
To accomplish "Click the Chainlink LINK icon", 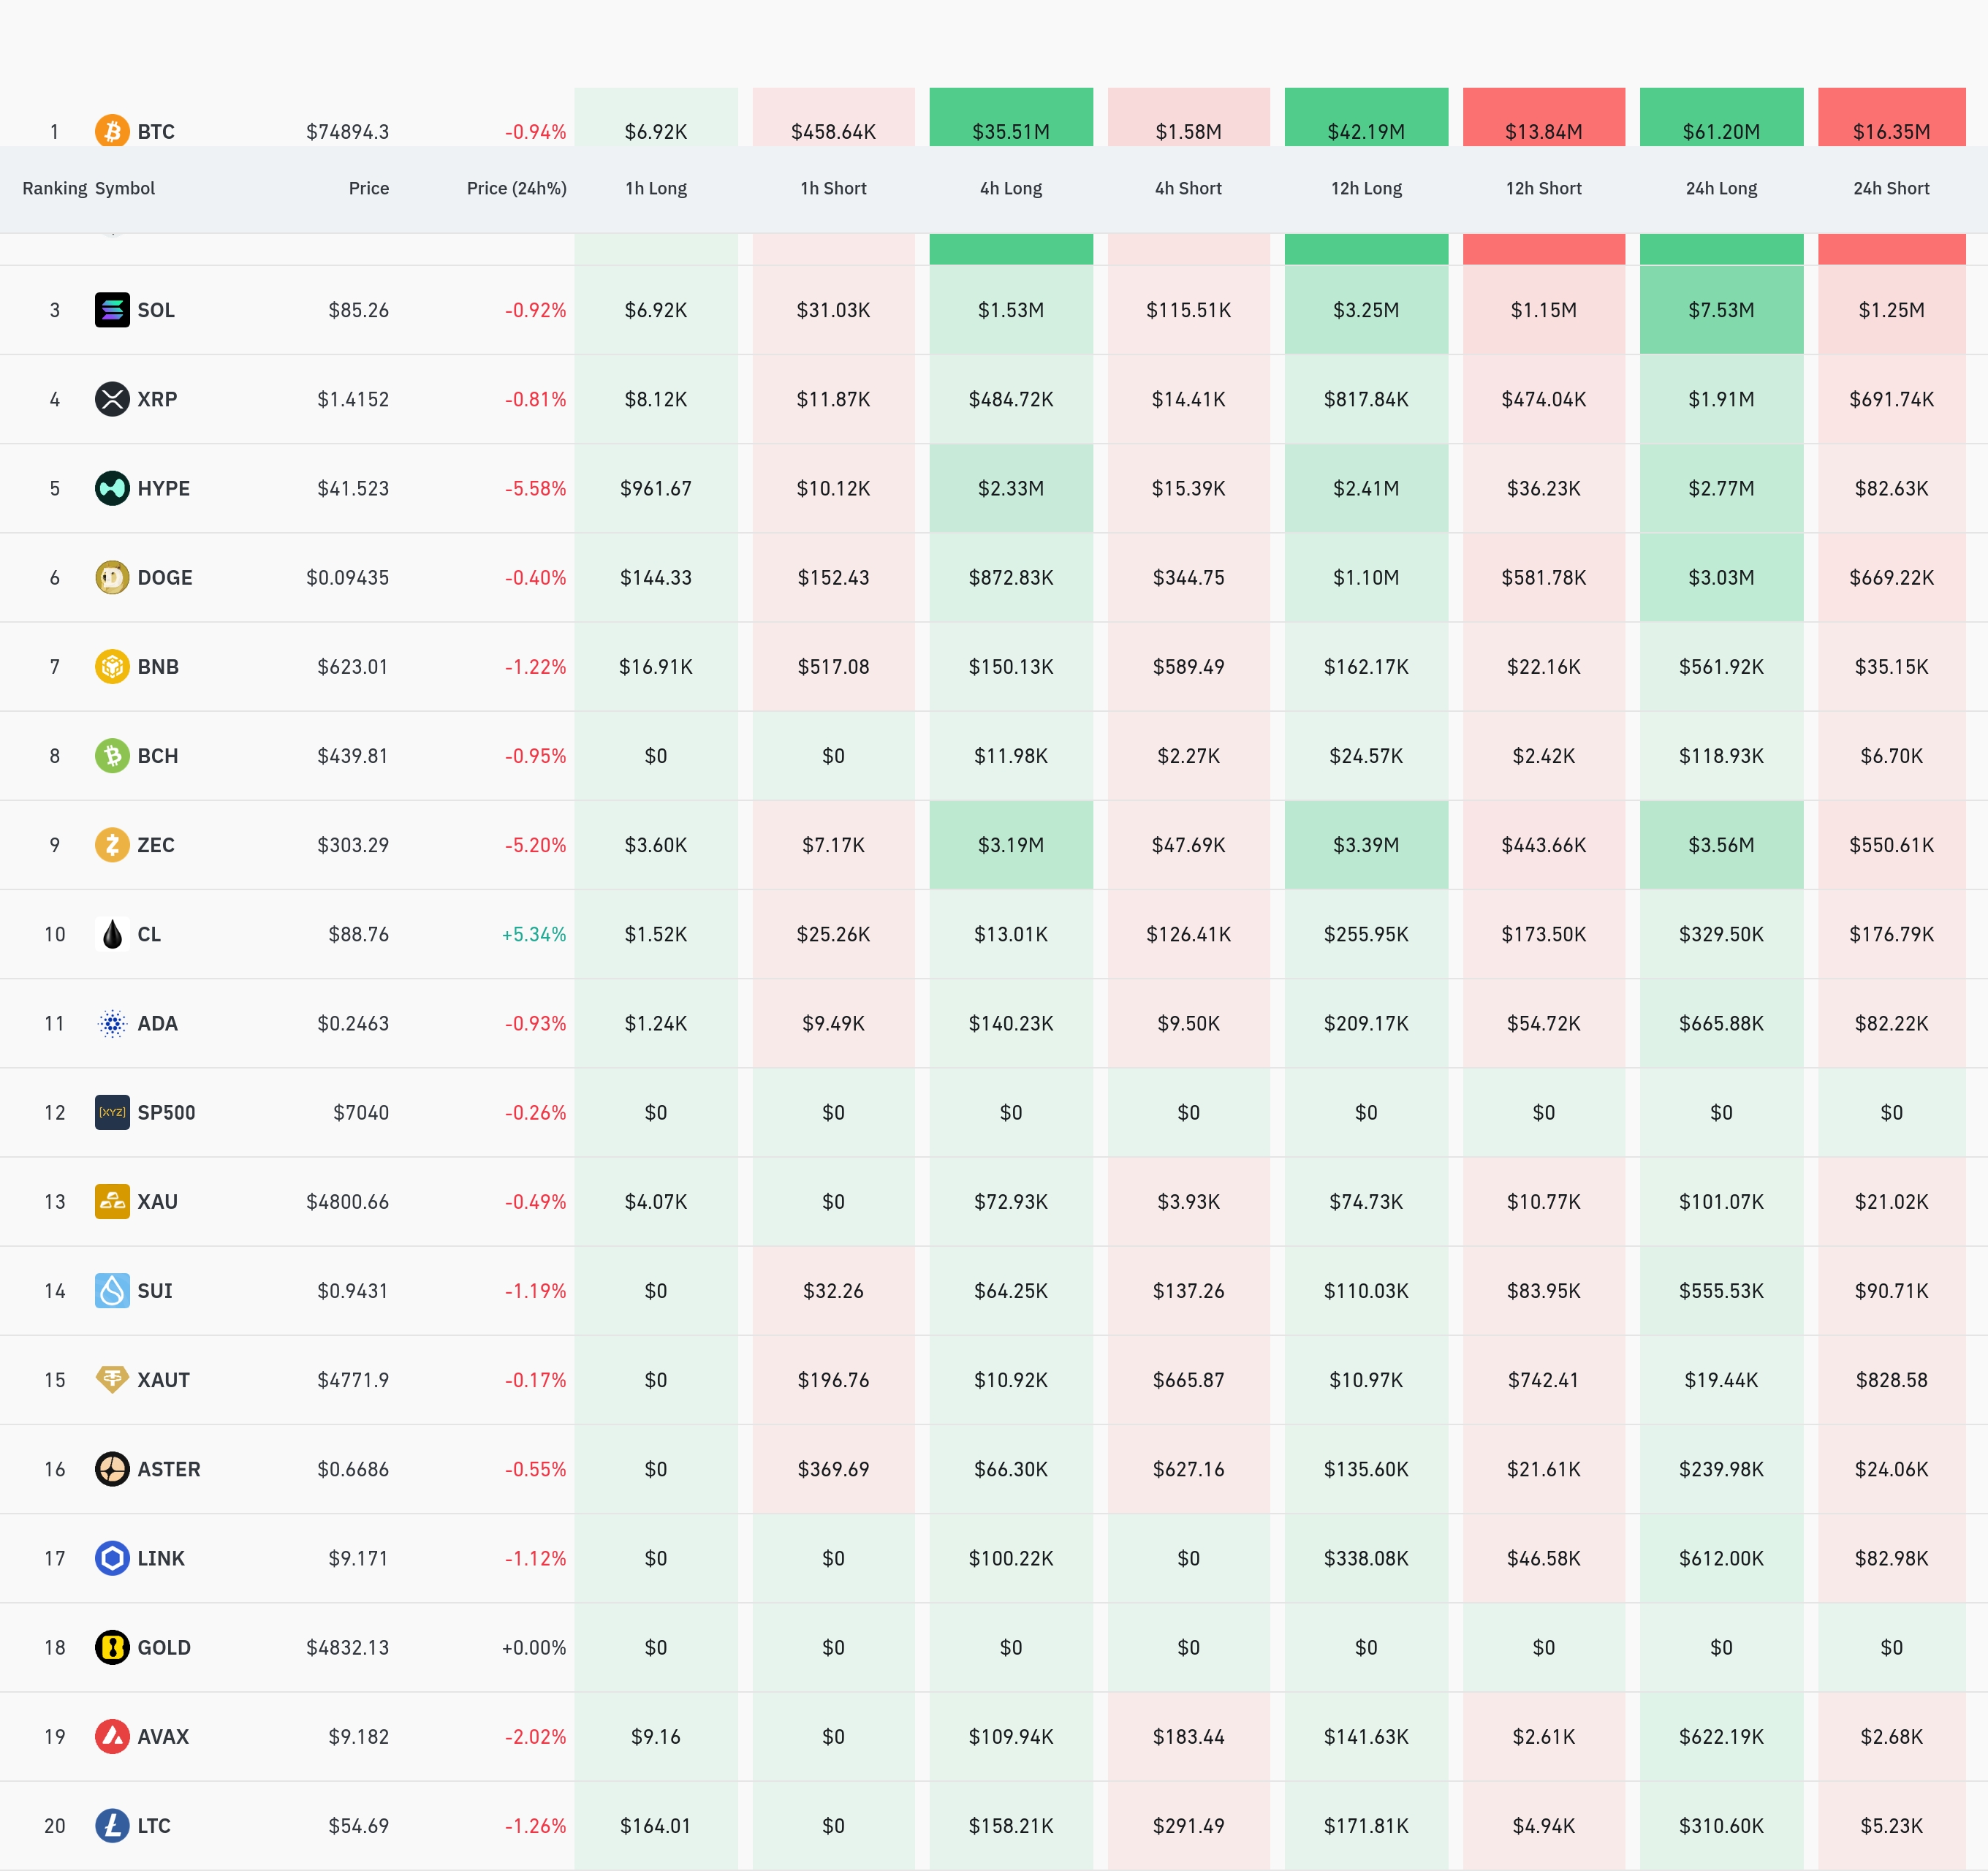I will pyautogui.click(x=112, y=1558).
